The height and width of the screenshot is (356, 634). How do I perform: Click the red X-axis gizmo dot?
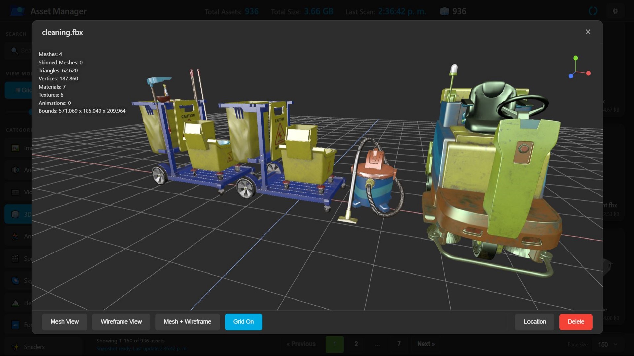tap(588, 73)
